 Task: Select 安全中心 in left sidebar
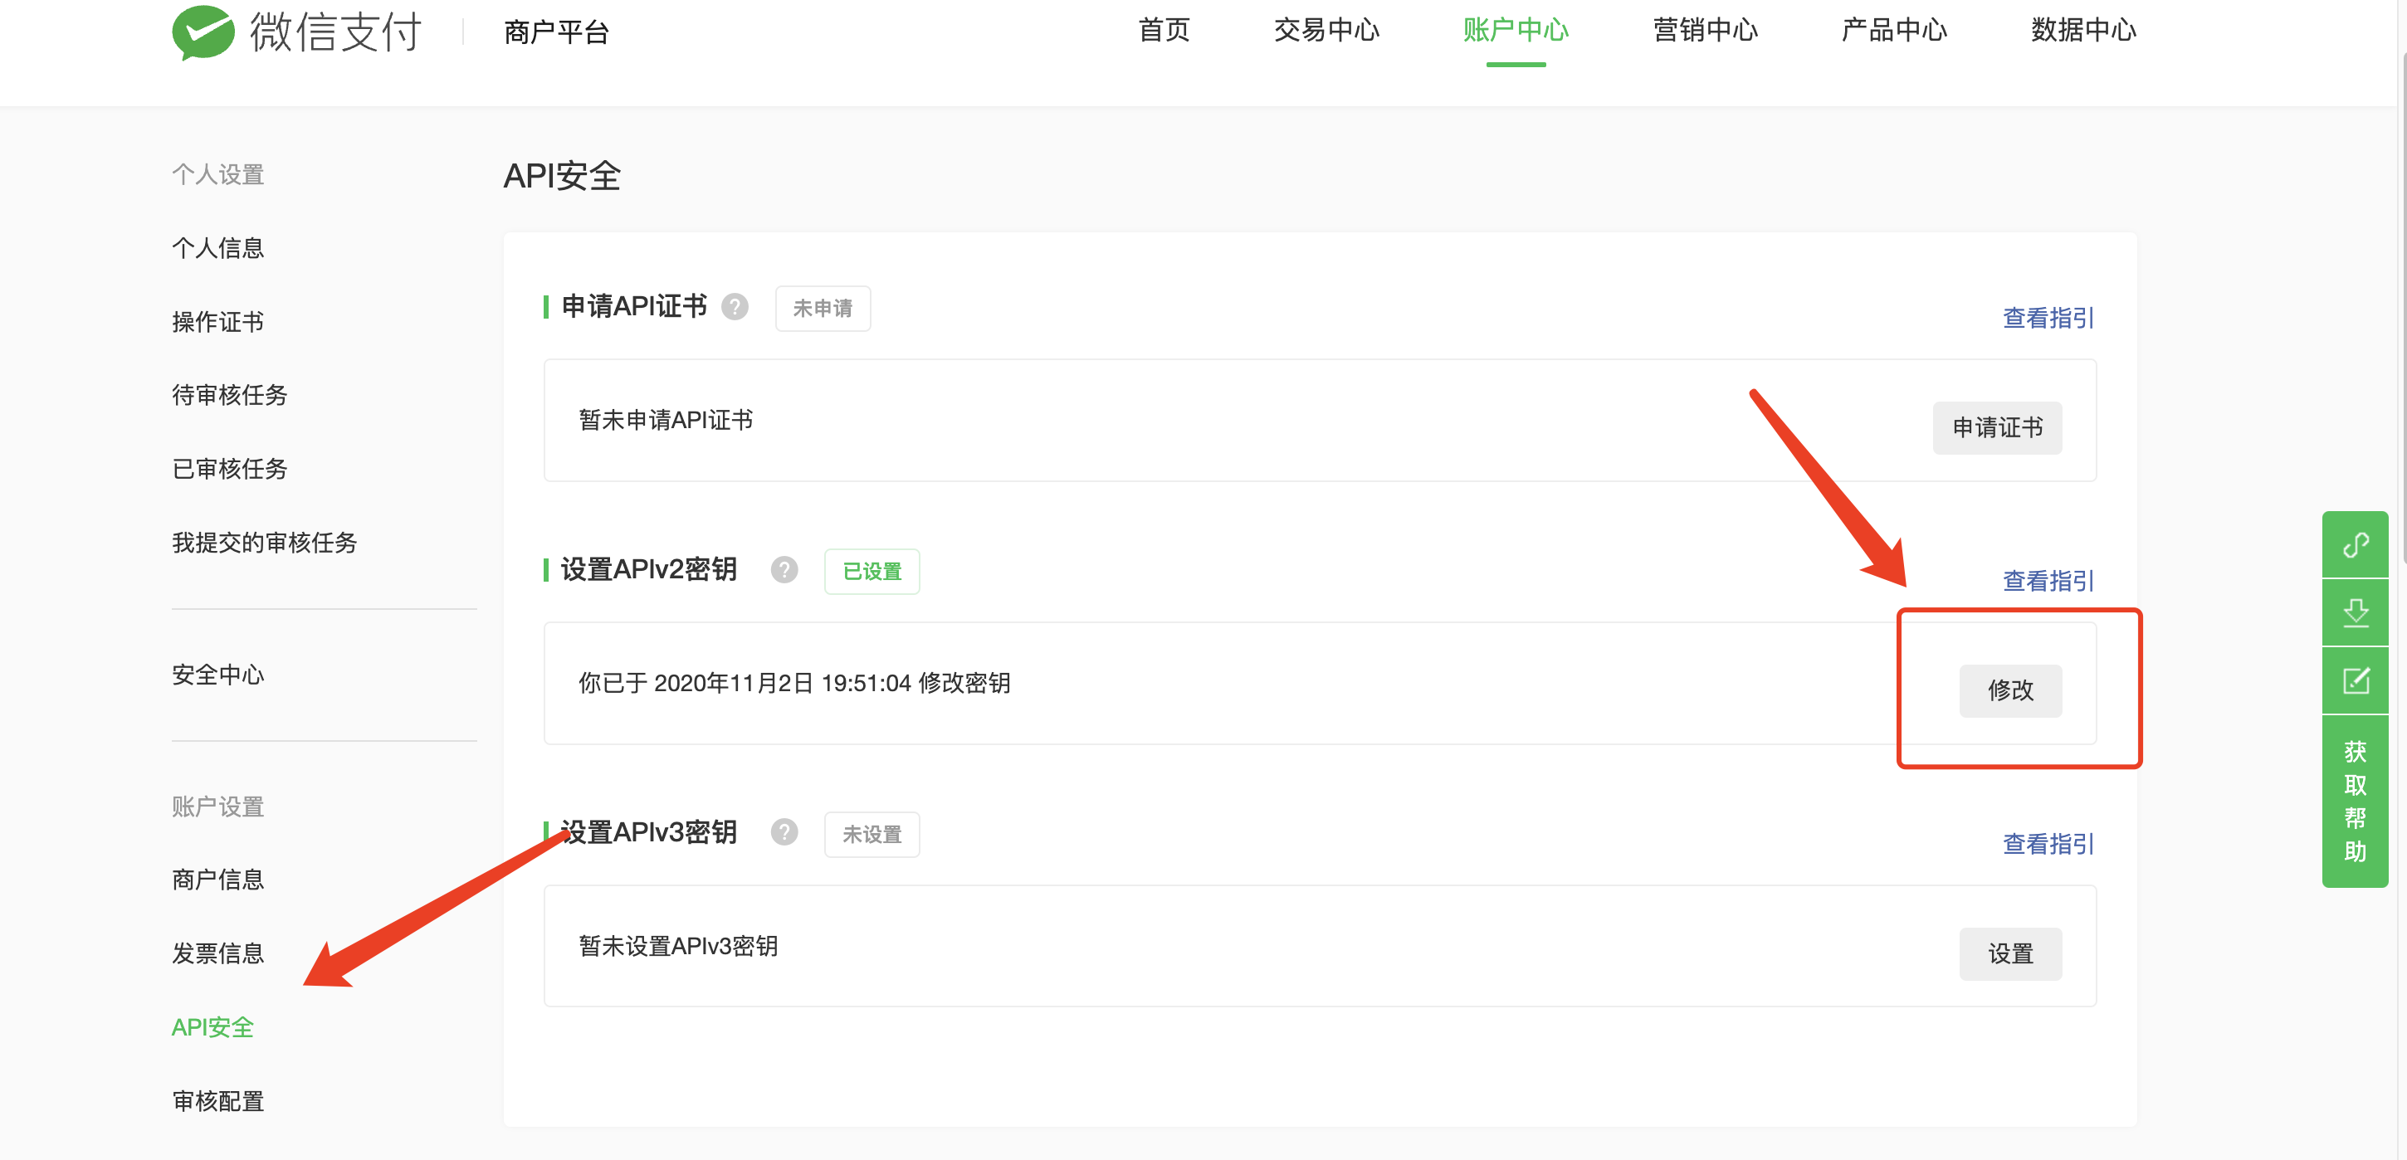217,675
